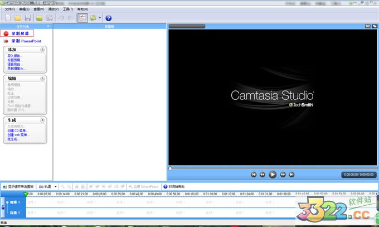Click 显示情节串连图板 storyboard button

pyautogui.click(x=18, y=187)
